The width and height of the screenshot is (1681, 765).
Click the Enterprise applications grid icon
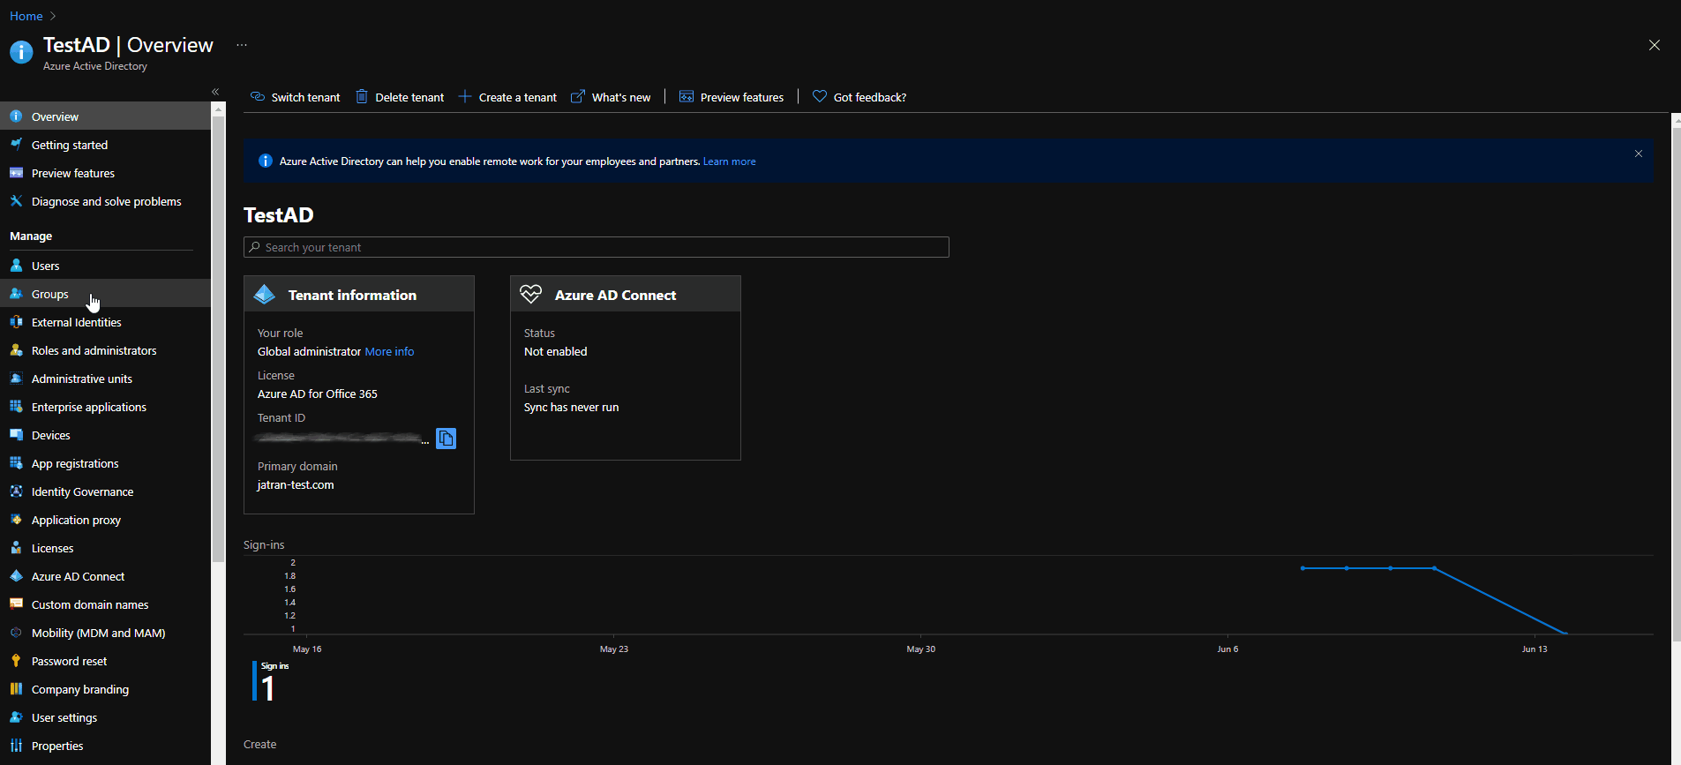16,407
